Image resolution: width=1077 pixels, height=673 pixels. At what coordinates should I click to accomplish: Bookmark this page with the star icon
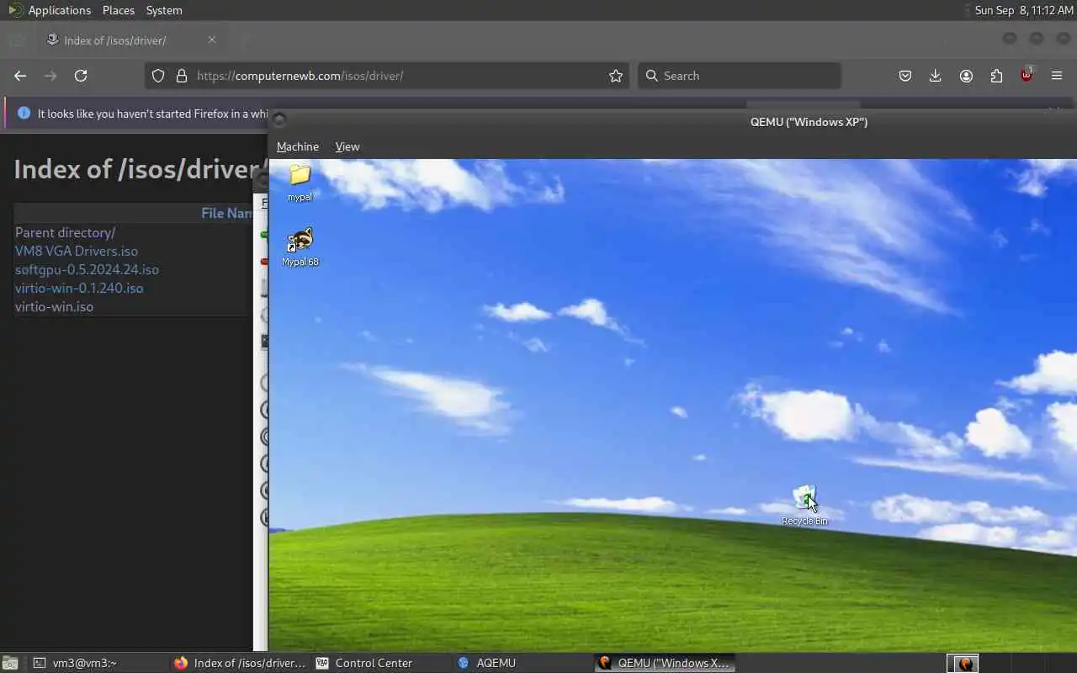[x=616, y=76]
